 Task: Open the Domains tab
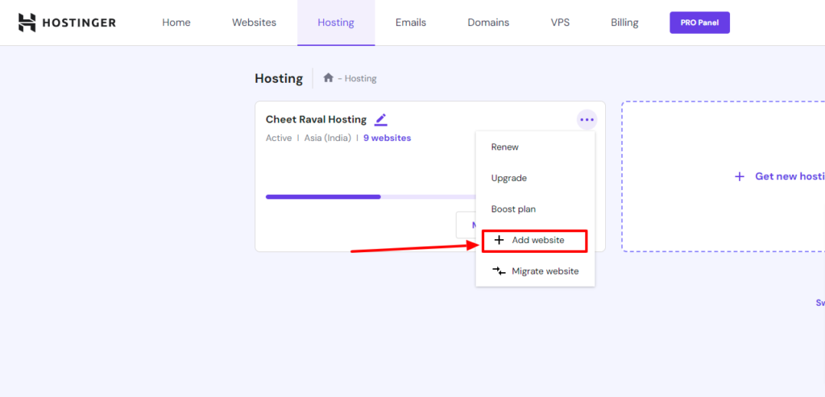coord(488,23)
